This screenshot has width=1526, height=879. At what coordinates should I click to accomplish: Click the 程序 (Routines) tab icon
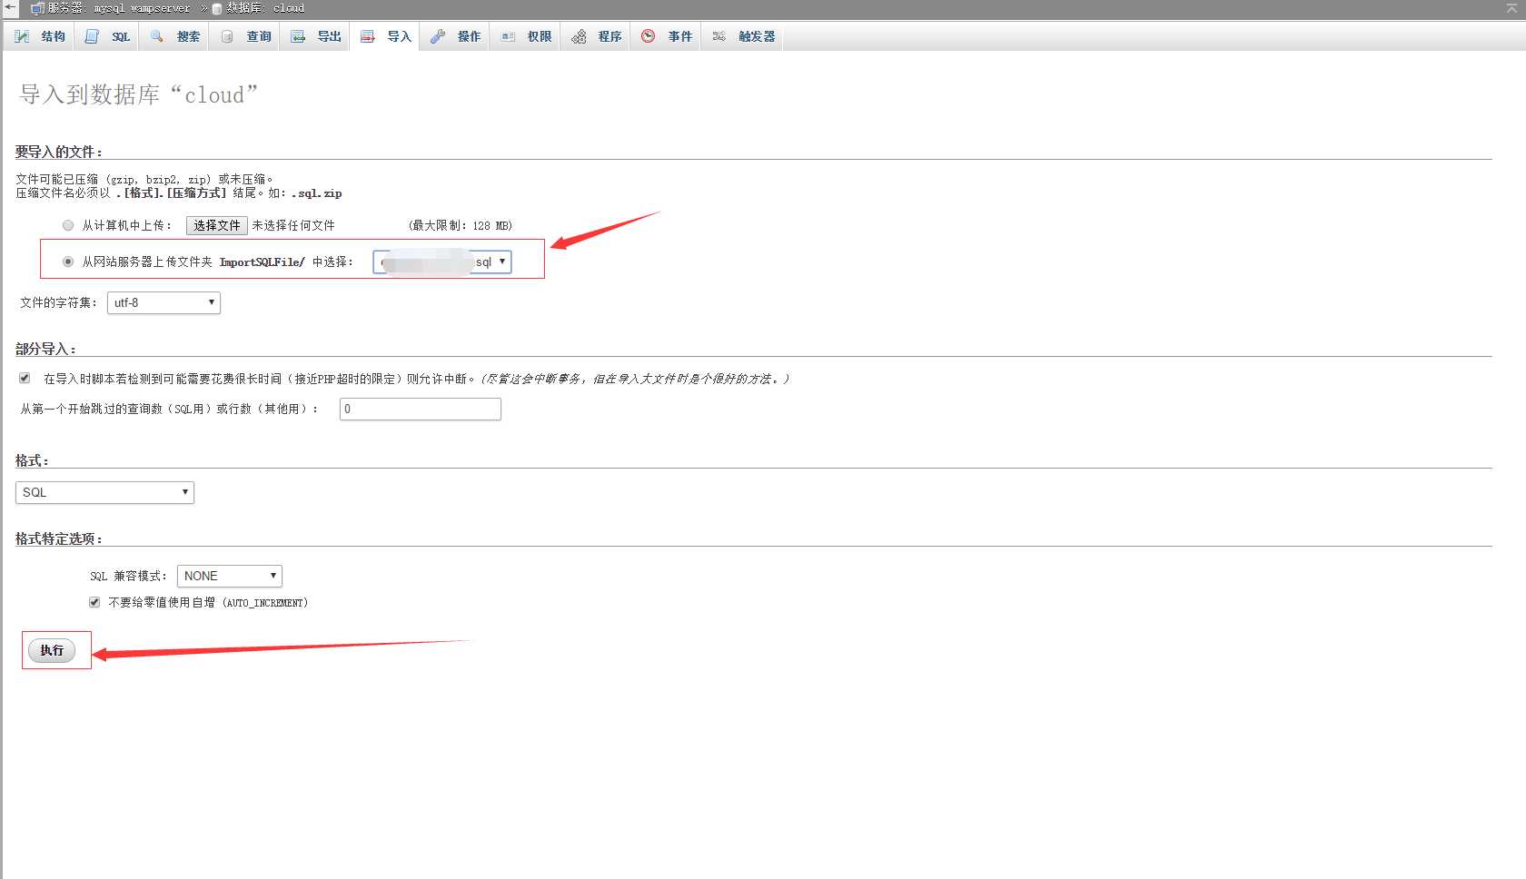tap(579, 36)
